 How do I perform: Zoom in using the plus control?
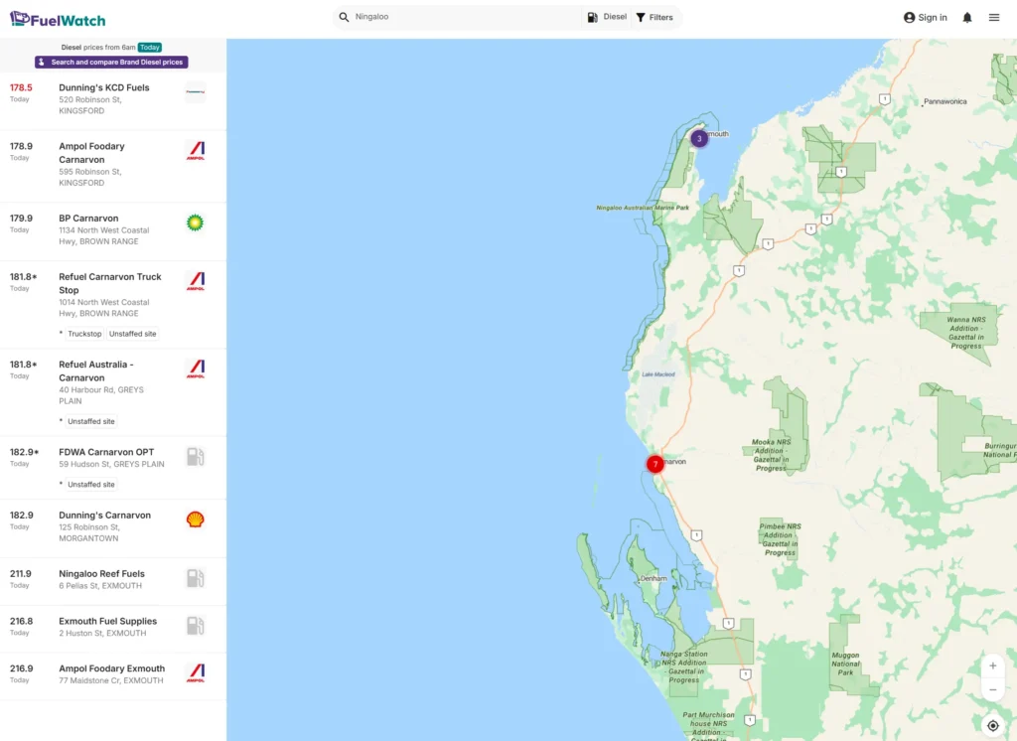(x=992, y=666)
